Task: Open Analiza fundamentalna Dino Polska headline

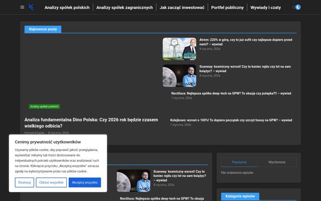Action: (91, 123)
